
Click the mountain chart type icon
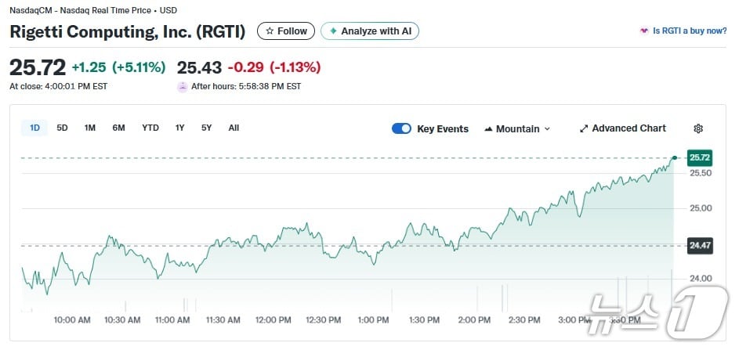488,128
